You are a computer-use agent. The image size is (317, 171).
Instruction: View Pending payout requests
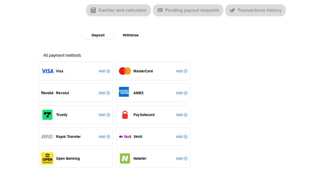188,10
